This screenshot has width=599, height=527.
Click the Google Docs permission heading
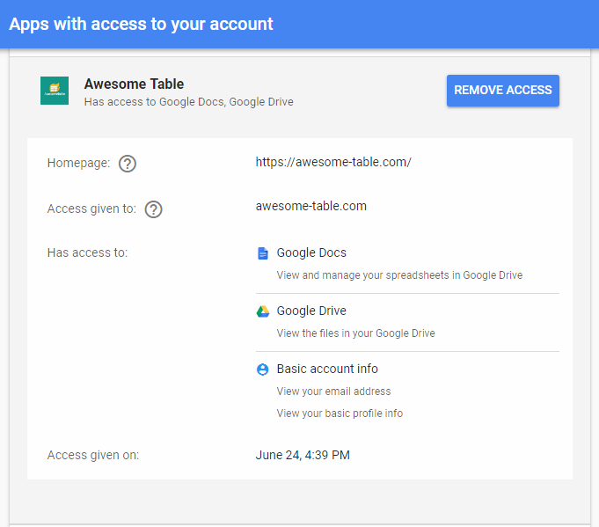pos(311,253)
